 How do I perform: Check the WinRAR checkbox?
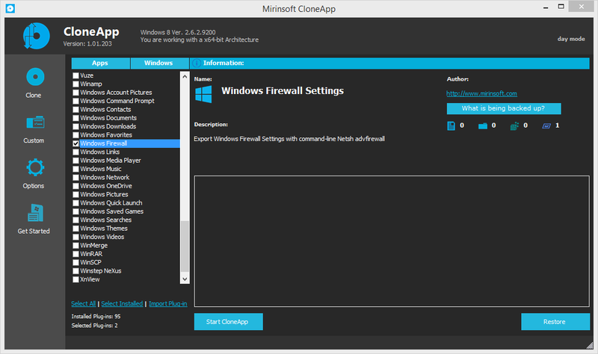point(75,254)
